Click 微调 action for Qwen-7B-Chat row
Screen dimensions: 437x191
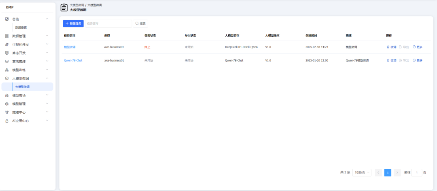point(391,60)
